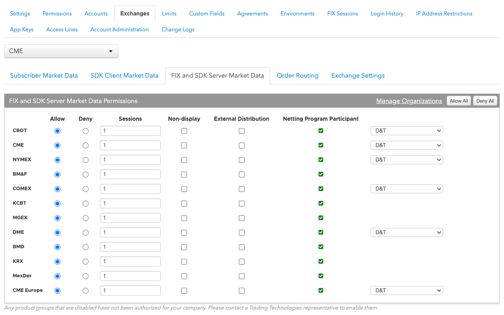Click the CBOT Sessions input field
504x315 pixels.
click(x=130, y=131)
